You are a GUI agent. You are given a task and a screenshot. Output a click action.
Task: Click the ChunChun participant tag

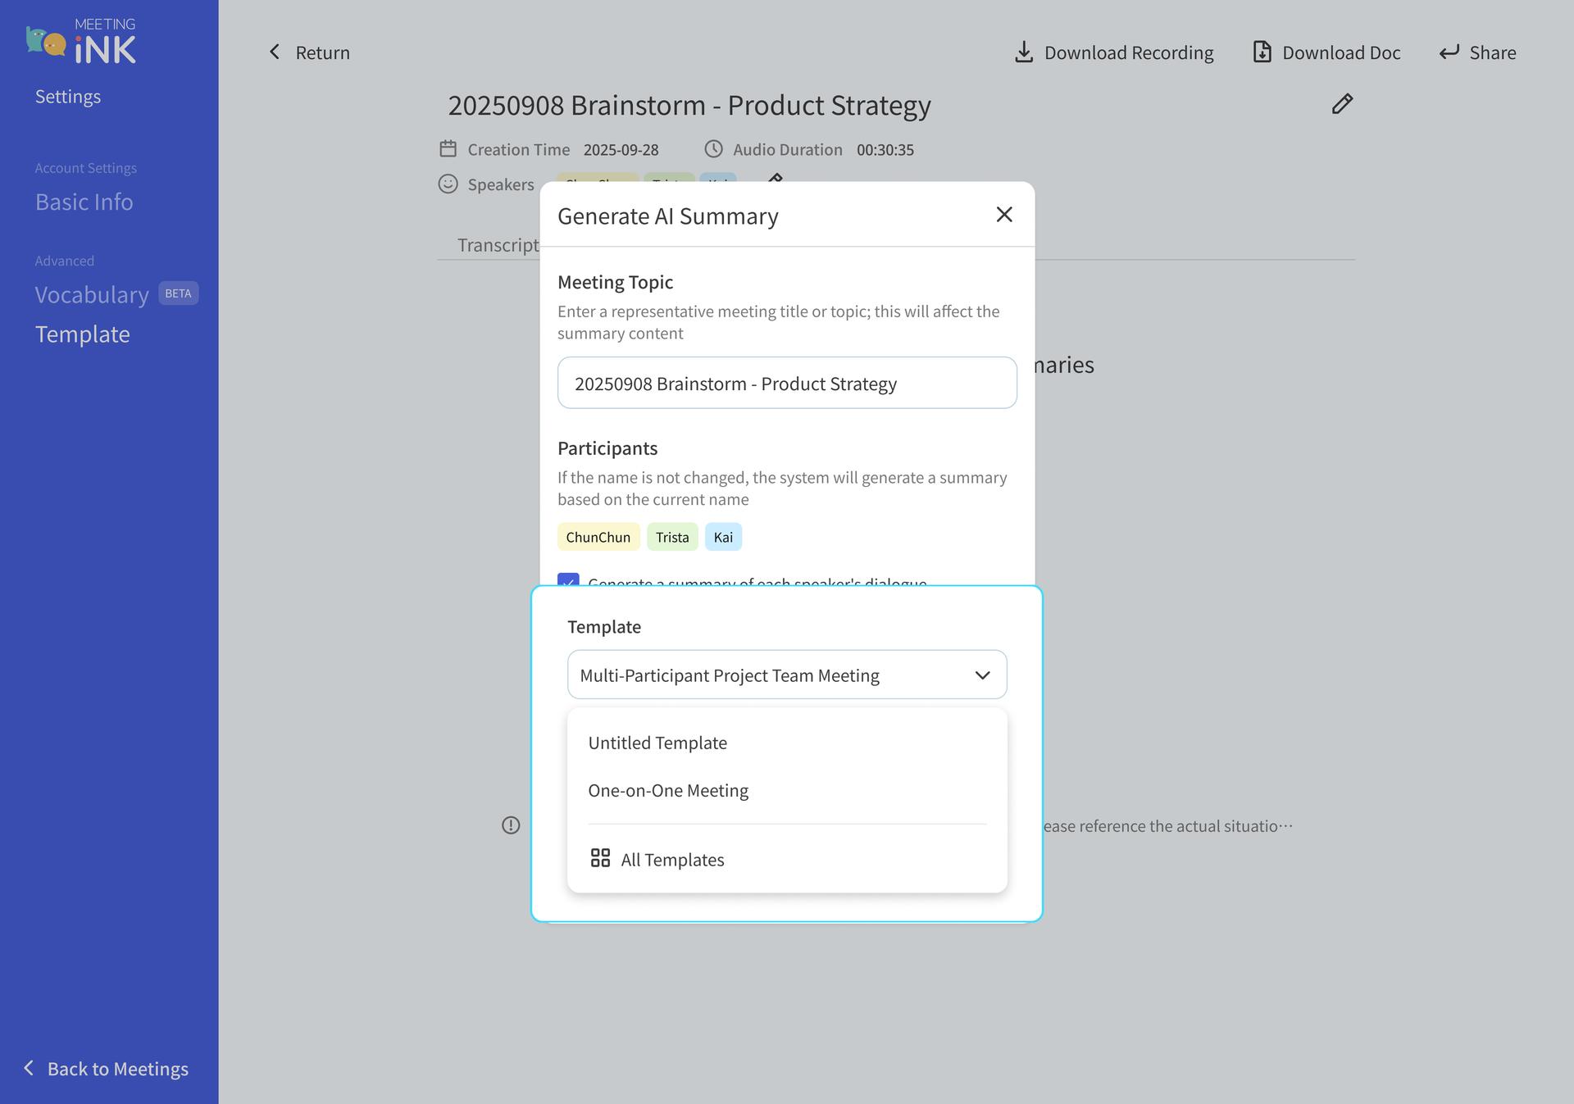[598, 537]
